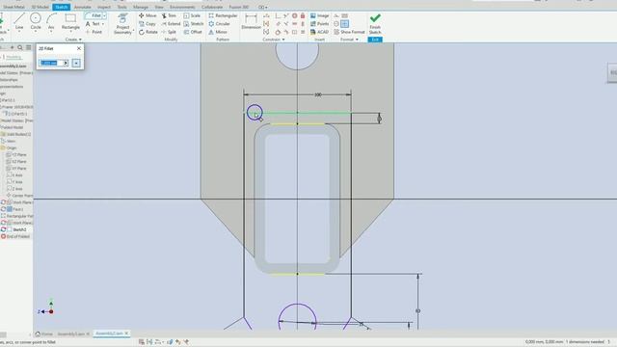This screenshot has height=347, width=617.
Task: Switch to the Manage tab
Action: tap(141, 7)
